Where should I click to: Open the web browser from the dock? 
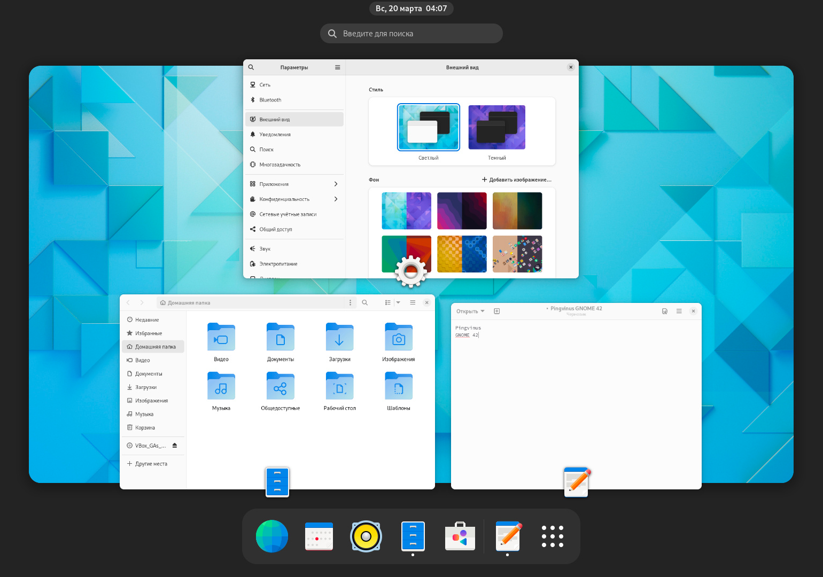click(x=272, y=536)
